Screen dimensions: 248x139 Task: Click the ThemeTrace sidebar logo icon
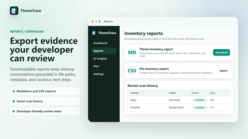[94, 33]
